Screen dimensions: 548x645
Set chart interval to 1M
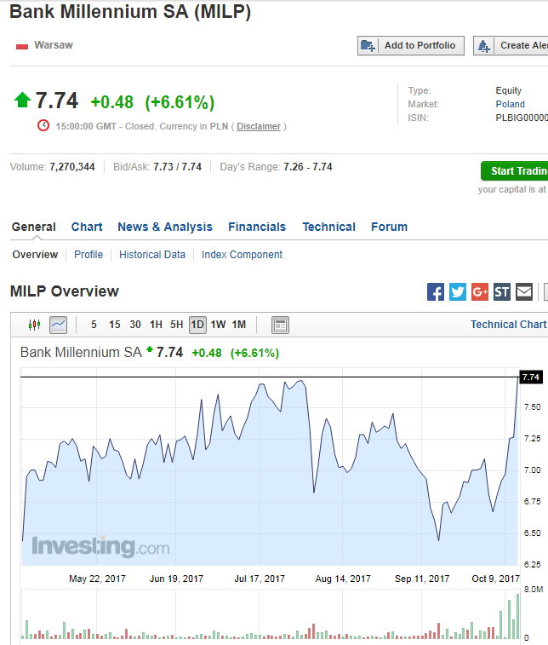point(238,325)
